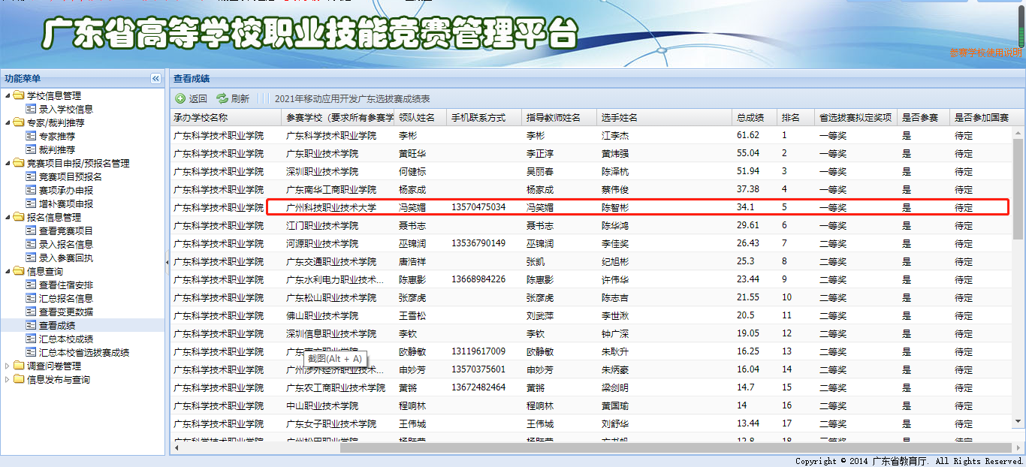Open 汇总本校成绩 in the menu
Viewport: 1026px width, 467px height.
click(66, 339)
